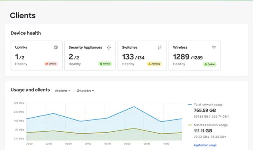Open the Wireless 1289/1289 card
The height and width of the screenshot is (150, 253).
click(x=194, y=55)
